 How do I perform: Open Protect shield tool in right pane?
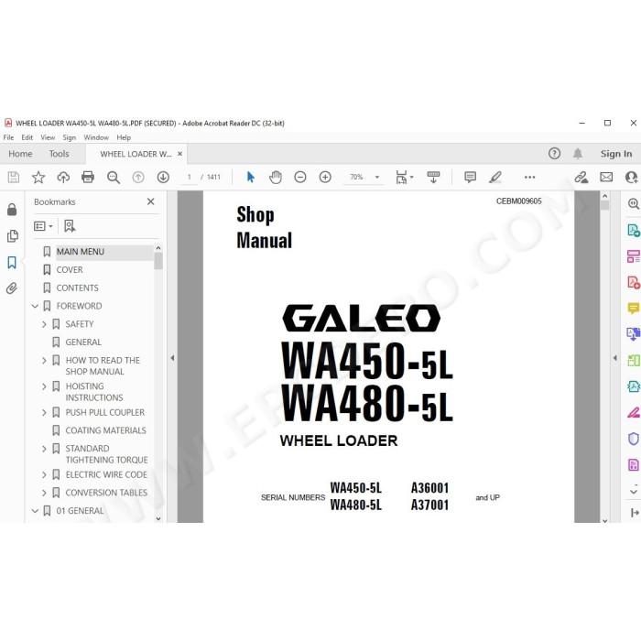tap(633, 439)
